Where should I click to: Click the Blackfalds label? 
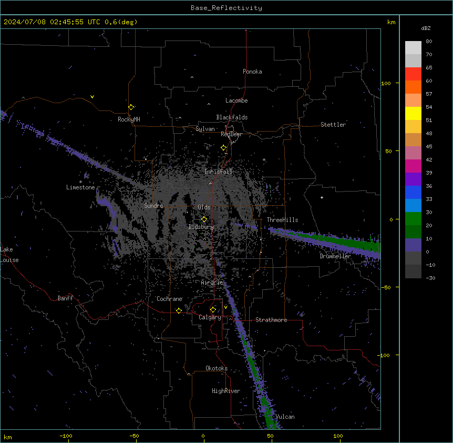232,117
